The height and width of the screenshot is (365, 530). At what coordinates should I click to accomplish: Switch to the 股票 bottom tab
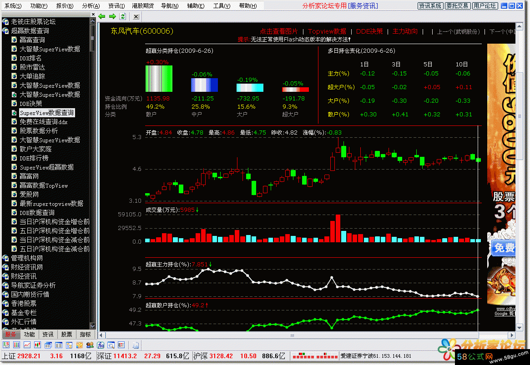coord(66,334)
